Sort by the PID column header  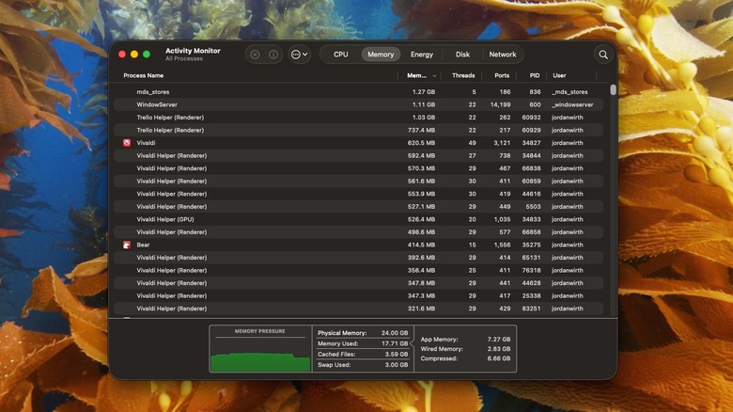pyautogui.click(x=535, y=75)
